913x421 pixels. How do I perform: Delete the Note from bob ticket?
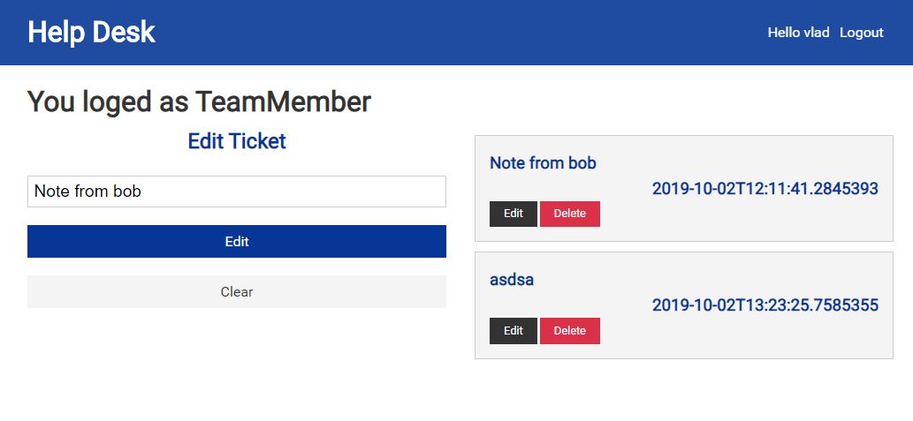[x=569, y=214]
